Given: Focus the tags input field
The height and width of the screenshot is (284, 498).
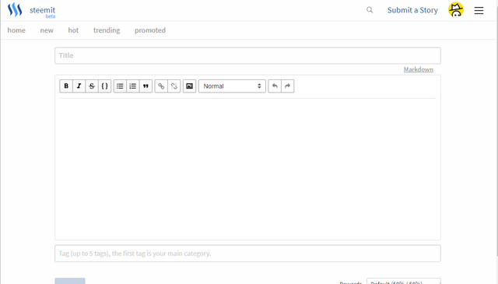Looking at the screenshot, I should 247,254.
